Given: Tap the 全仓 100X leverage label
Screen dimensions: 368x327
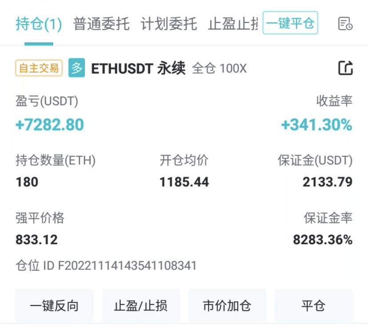Looking at the screenshot, I should (220, 68).
